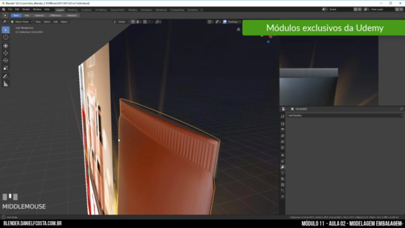This screenshot has height=228, width=405.
Task: Open the Object Data properties tab
Action: point(283,173)
